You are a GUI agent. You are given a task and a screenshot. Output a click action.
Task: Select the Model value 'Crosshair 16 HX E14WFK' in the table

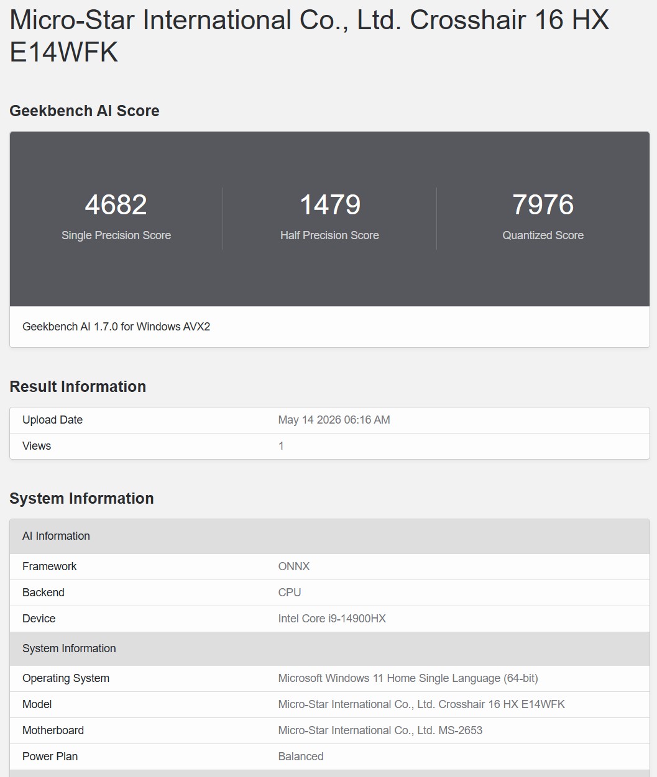tap(502, 704)
